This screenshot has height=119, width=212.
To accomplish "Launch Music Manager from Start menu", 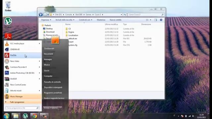I will (x=23, y=97).
